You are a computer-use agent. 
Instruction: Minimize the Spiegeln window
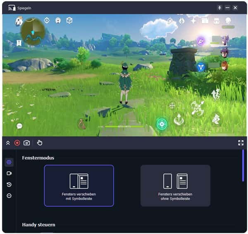(x=227, y=8)
